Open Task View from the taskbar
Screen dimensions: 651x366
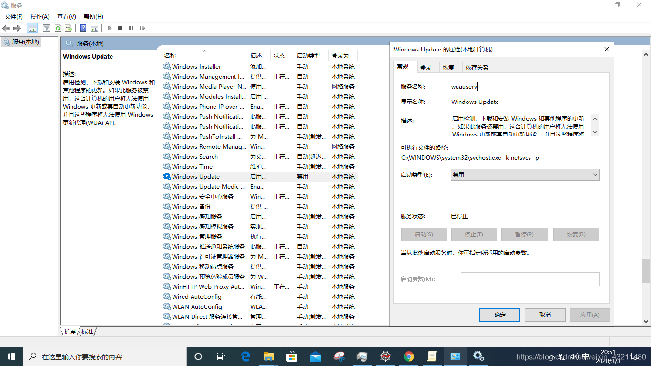pyautogui.click(x=221, y=356)
